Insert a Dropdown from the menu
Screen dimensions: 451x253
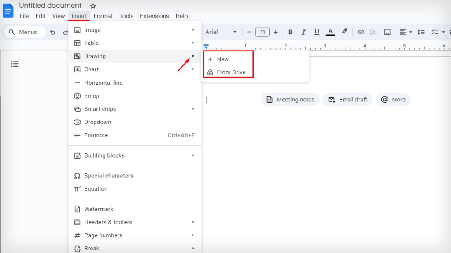tap(135, 122)
